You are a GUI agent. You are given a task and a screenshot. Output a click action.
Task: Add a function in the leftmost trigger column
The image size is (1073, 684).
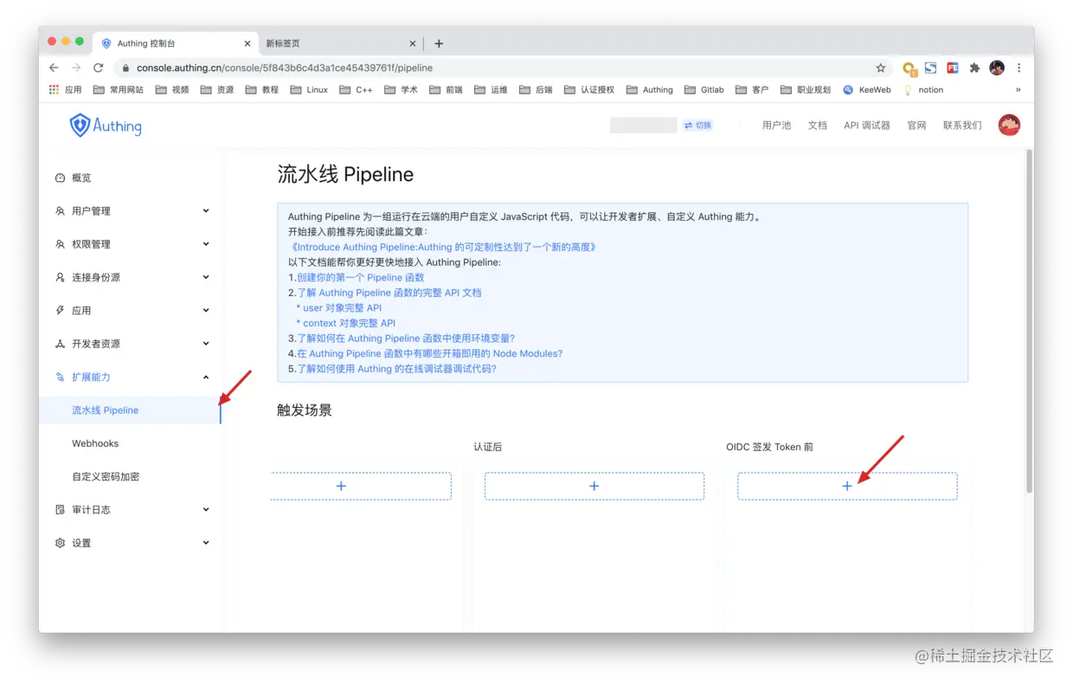coord(360,487)
